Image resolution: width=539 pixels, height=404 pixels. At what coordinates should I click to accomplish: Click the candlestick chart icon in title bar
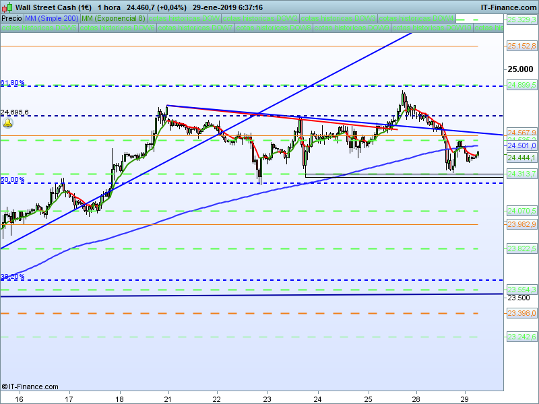click(7, 7)
